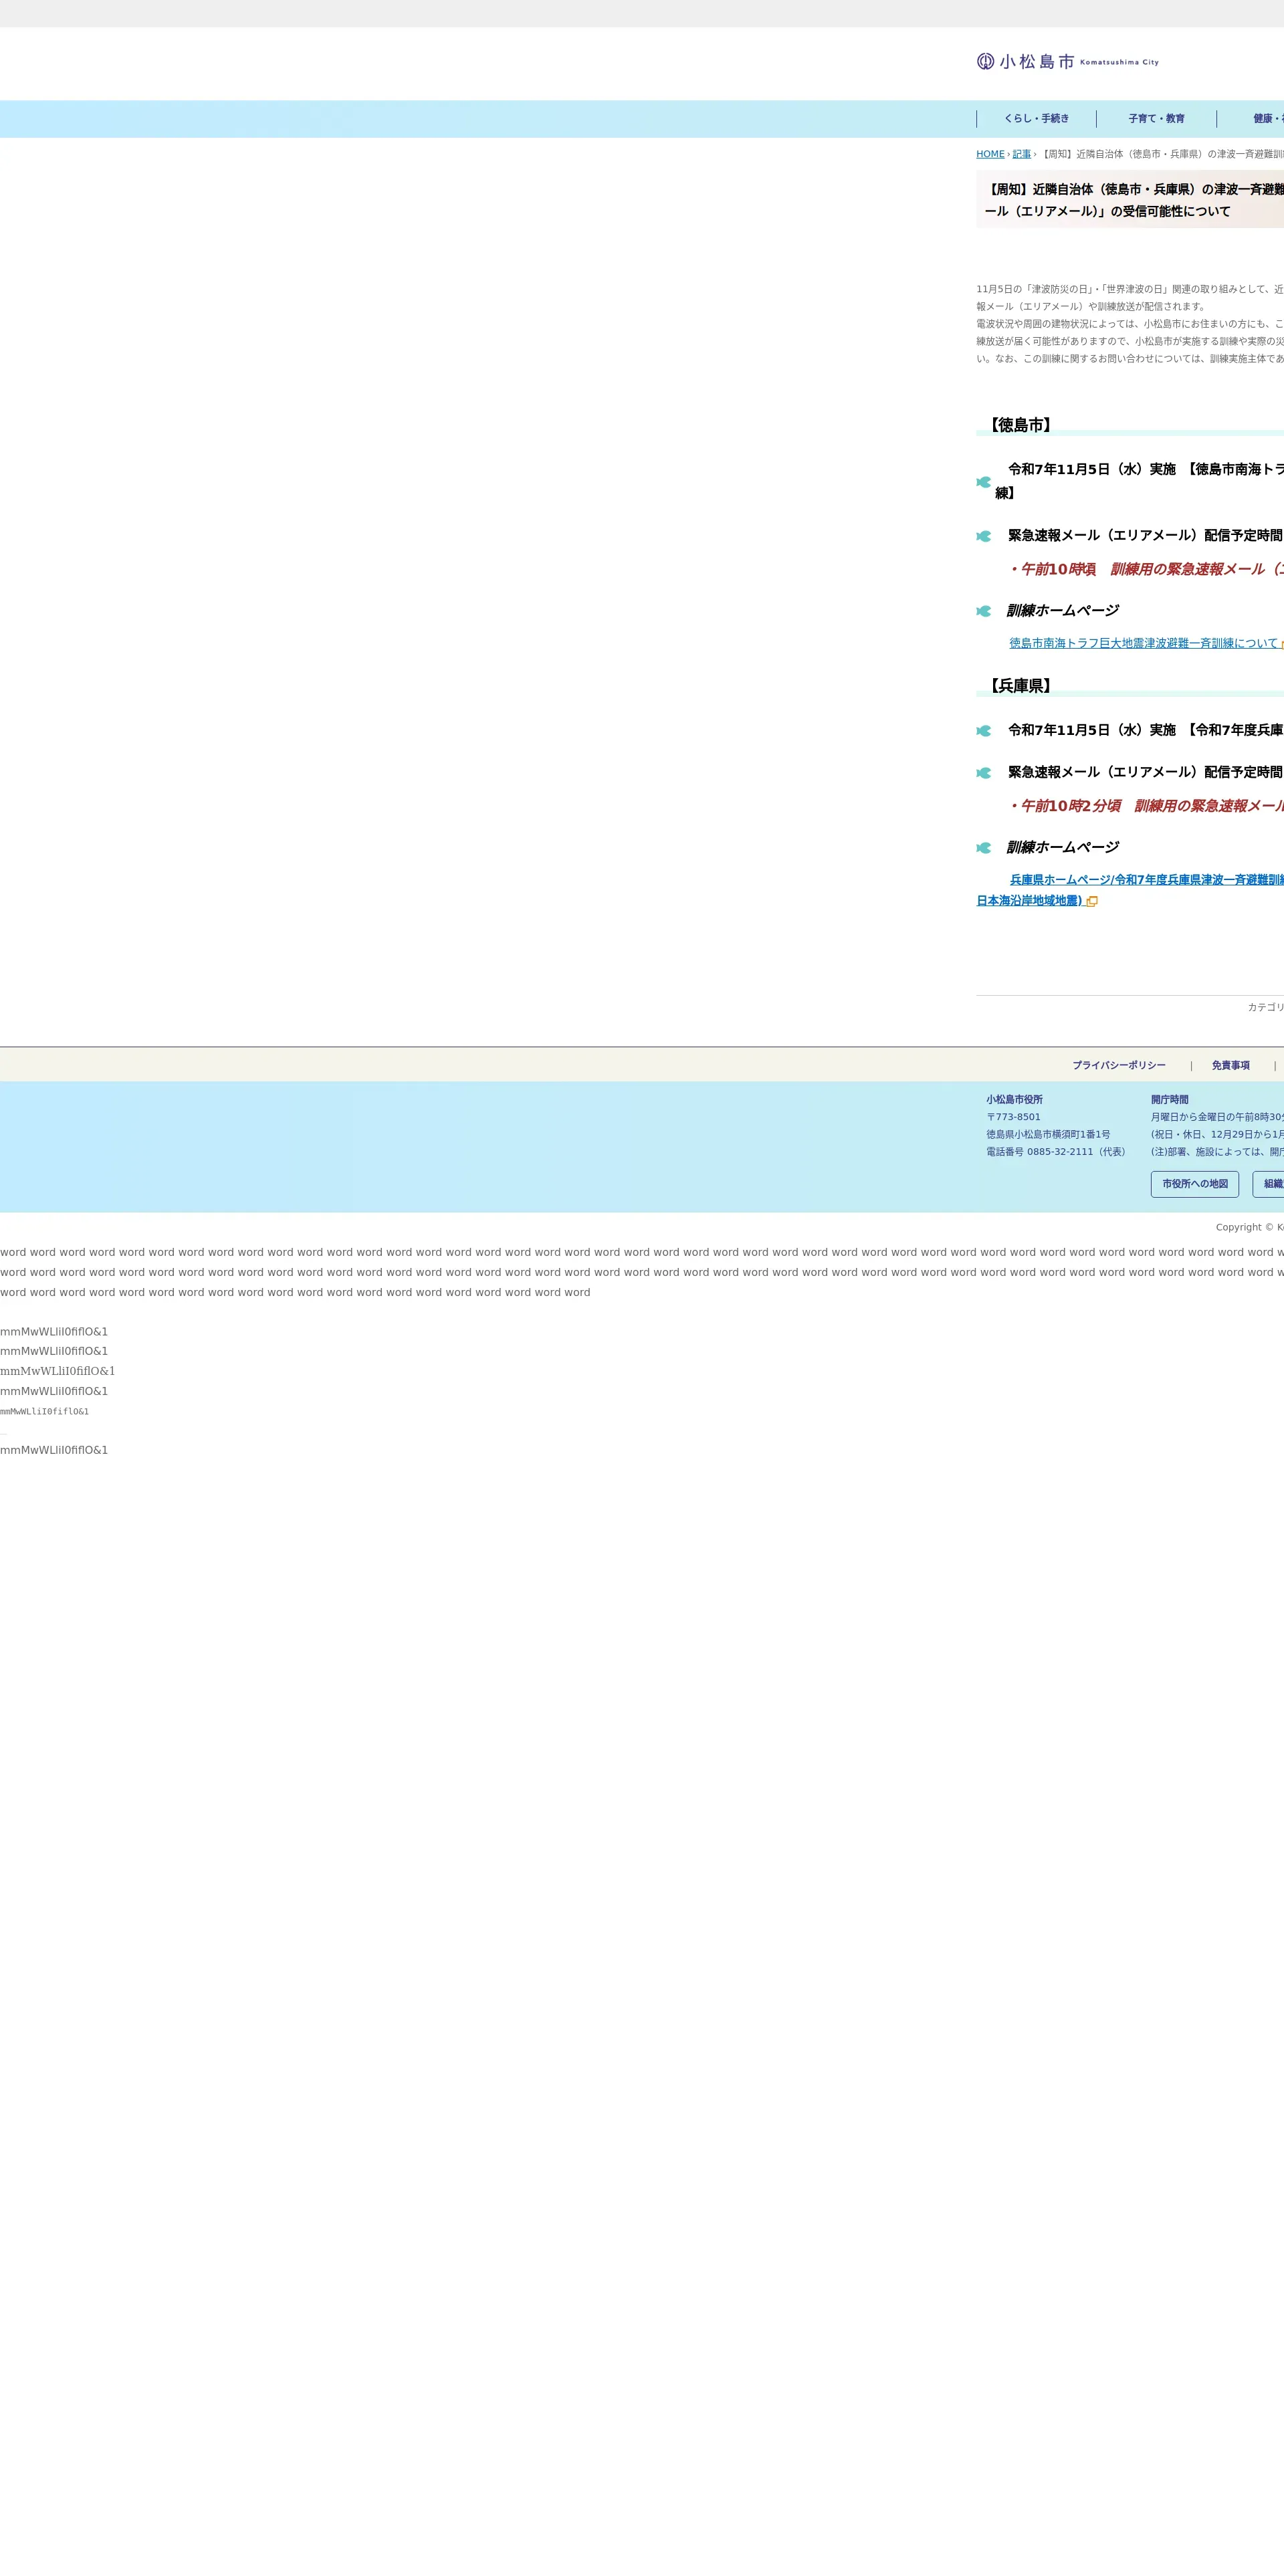This screenshot has width=1284, height=2576.
Task: Click external-link icon after 日本海沿岸地域地震)
Action: coord(1092,902)
